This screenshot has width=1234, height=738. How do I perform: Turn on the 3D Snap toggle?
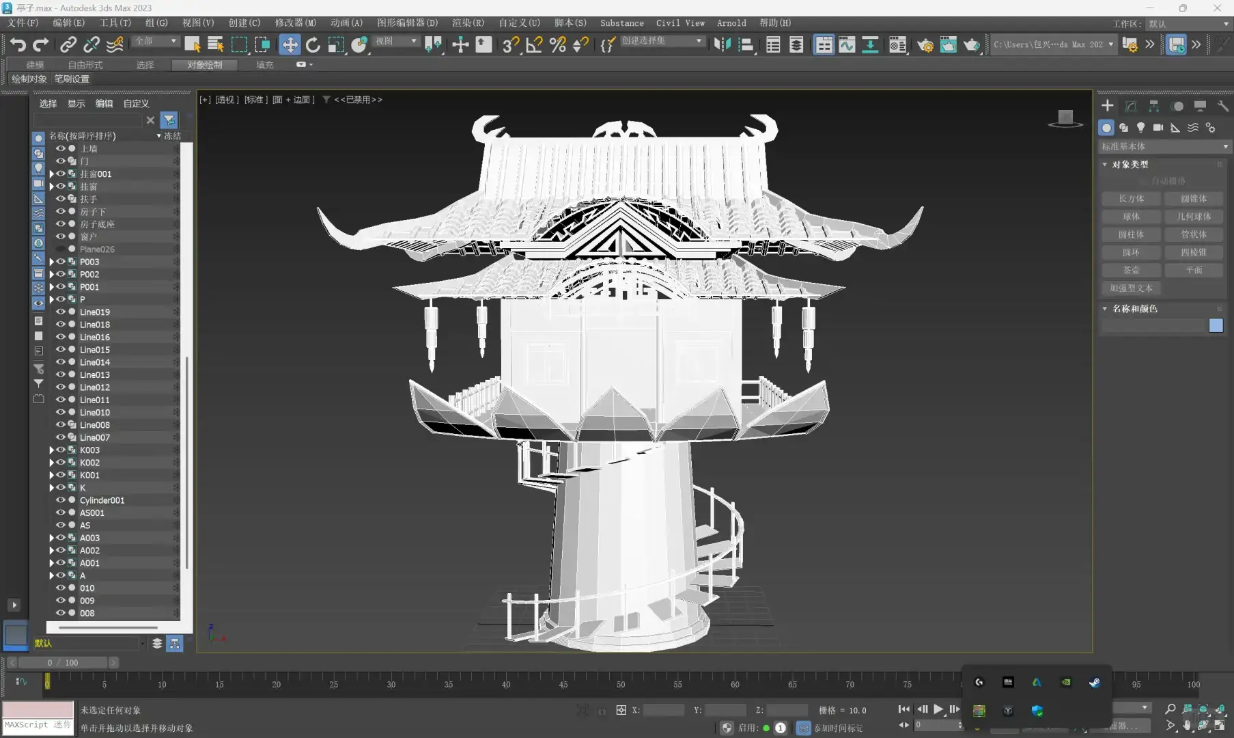(x=509, y=45)
